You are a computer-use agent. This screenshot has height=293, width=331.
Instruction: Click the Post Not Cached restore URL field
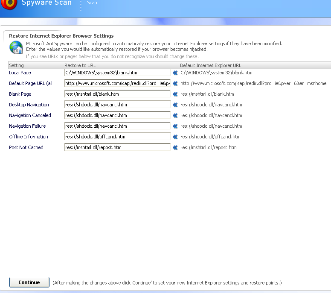coord(117,147)
